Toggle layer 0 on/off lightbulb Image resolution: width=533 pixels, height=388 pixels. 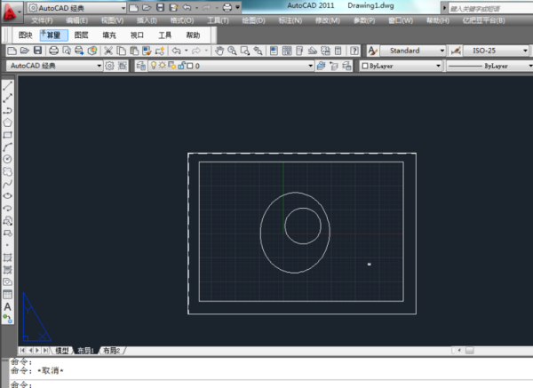pyautogui.click(x=154, y=65)
